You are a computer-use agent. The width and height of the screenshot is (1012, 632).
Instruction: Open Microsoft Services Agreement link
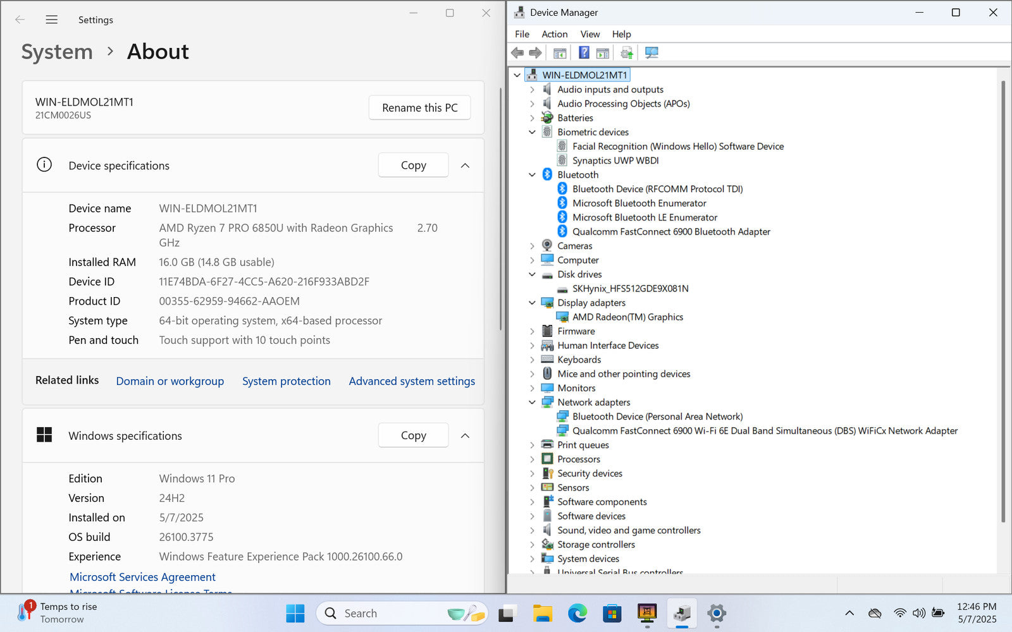coord(142,577)
